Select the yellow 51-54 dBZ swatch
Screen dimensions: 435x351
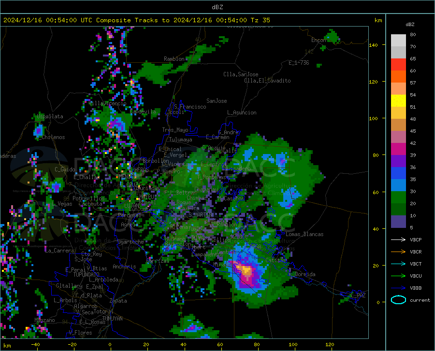point(398,101)
